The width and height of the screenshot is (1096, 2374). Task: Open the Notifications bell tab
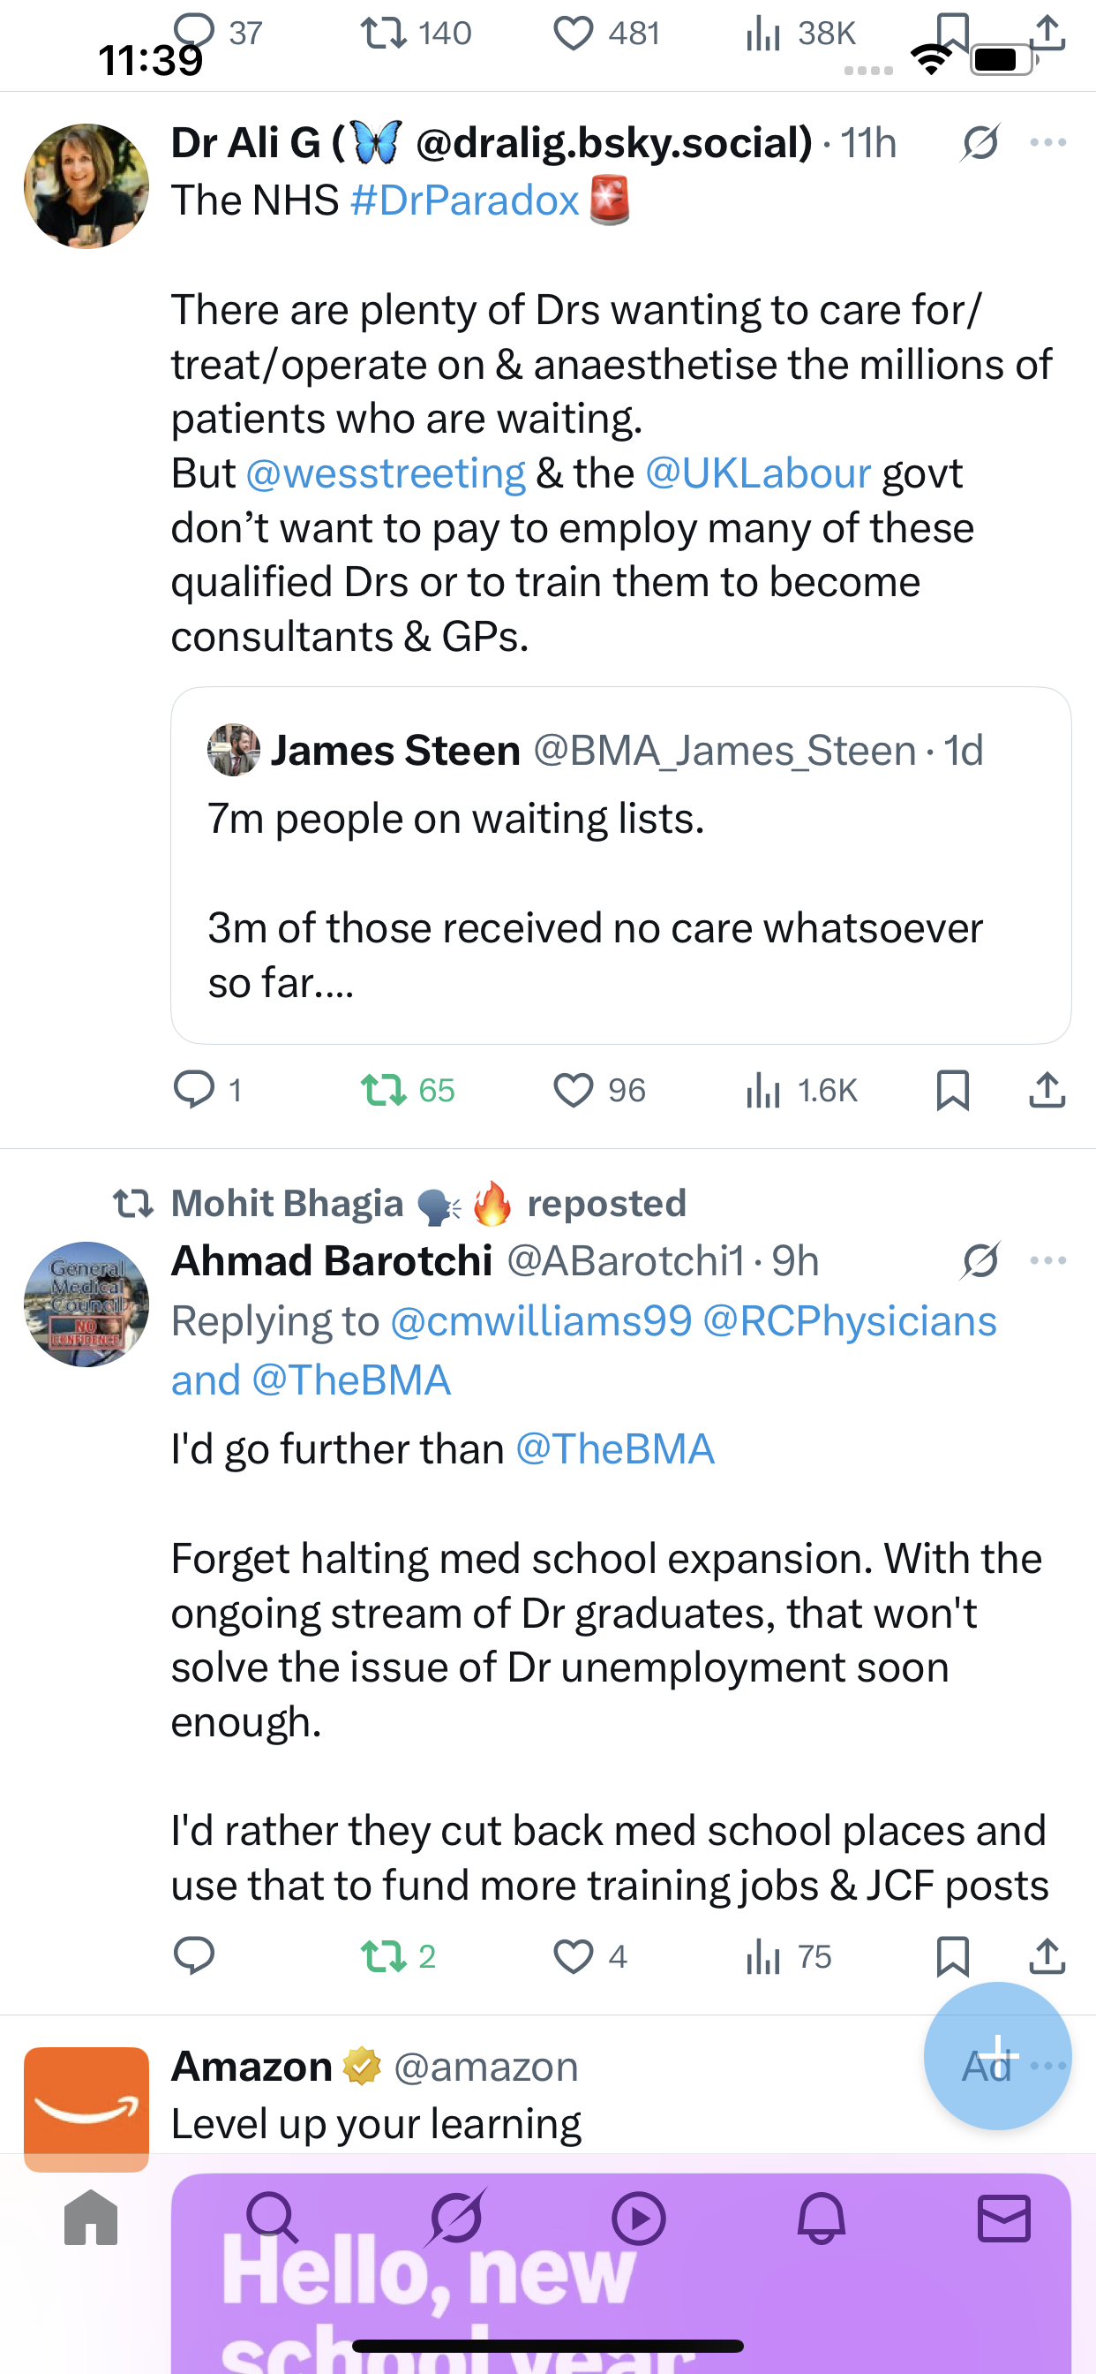(x=821, y=2218)
